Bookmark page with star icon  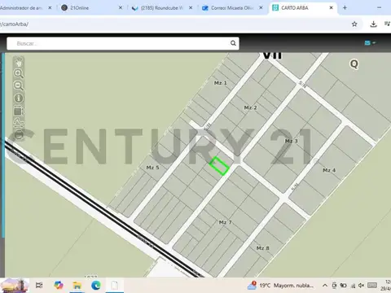(x=354, y=24)
